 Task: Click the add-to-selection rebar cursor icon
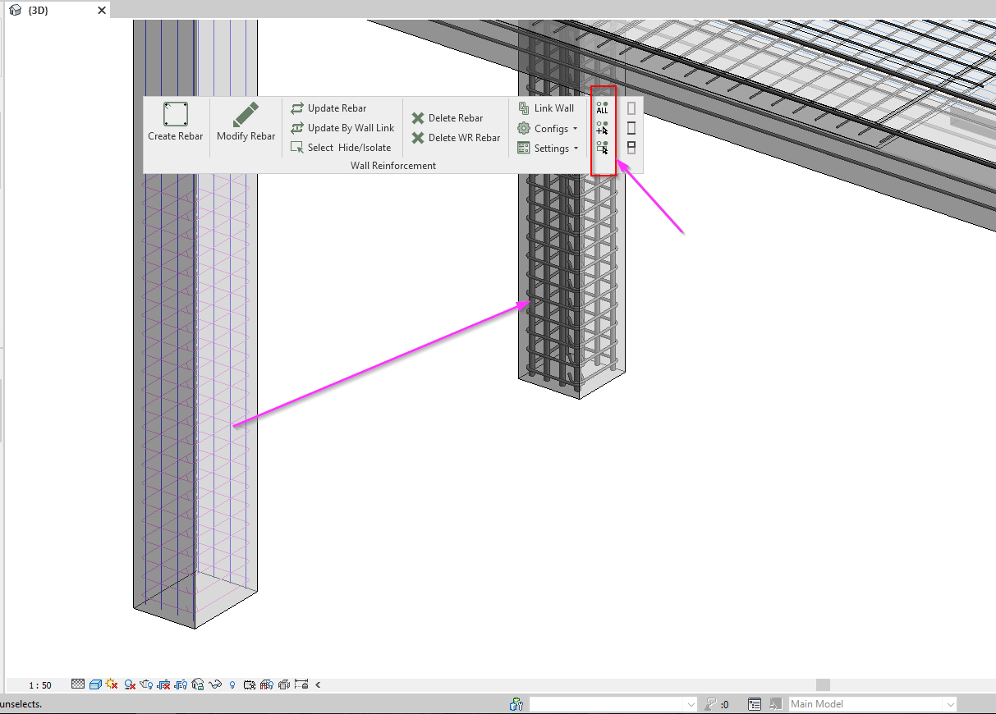tap(603, 128)
